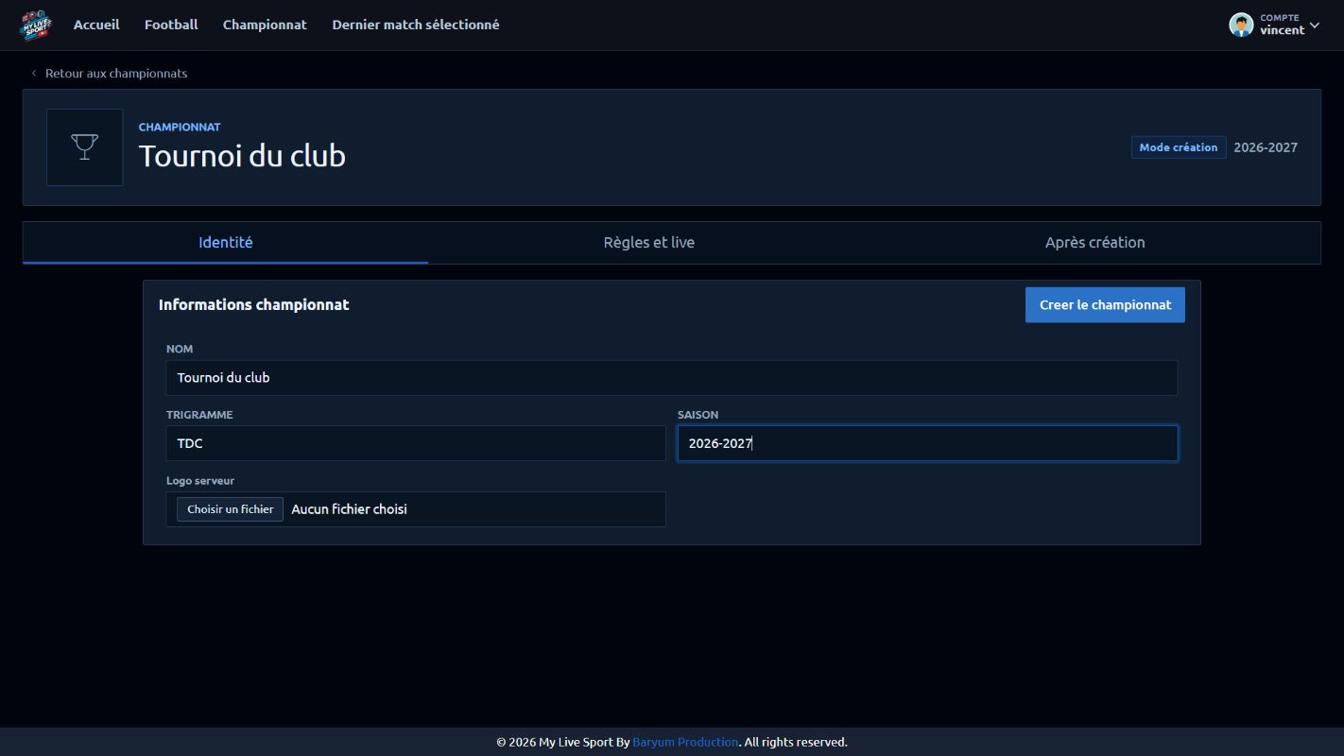Click the 2026-2027 season text in header
This screenshot has height=756, width=1344.
[1266, 147]
